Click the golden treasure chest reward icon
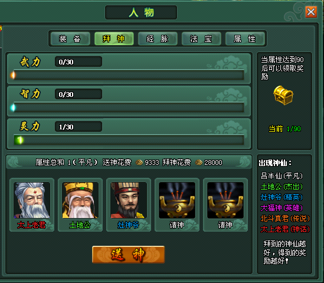324x283 pixels. pos(283,95)
